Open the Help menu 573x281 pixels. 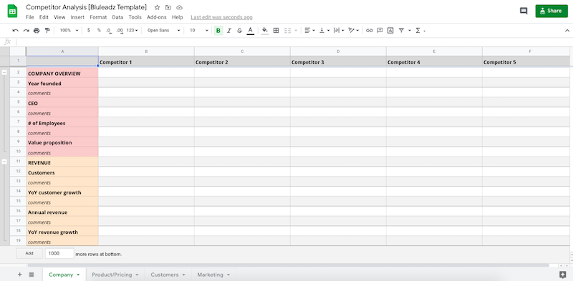[x=177, y=17]
